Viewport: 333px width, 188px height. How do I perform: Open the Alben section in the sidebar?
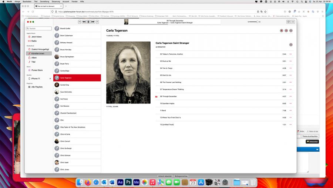[x=34, y=58]
